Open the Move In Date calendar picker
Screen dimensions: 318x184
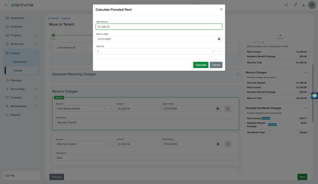click(x=219, y=39)
